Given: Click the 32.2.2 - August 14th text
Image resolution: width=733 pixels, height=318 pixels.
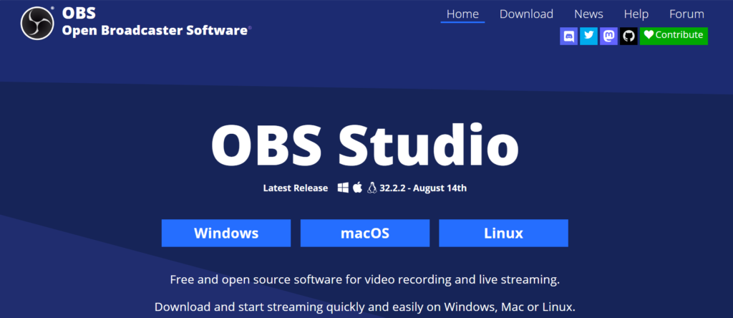Looking at the screenshot, I should click(423, 188).
